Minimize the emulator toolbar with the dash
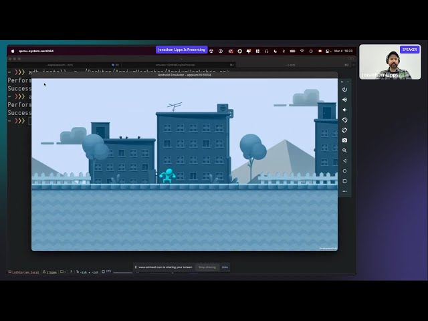The width and height of the screenshot is (428, 321). (348, 82)
